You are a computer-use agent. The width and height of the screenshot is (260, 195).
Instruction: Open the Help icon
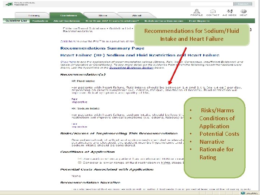(x=243, y=13)
